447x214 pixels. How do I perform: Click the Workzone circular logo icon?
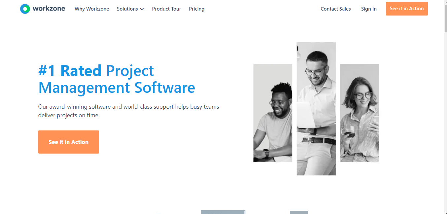click(25, 9)
